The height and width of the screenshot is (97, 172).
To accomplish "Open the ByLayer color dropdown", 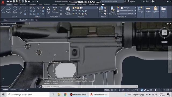I will pos(128,8).
